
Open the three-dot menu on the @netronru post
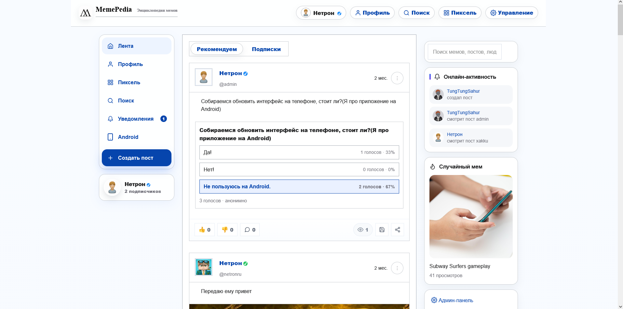pos(397,268)
